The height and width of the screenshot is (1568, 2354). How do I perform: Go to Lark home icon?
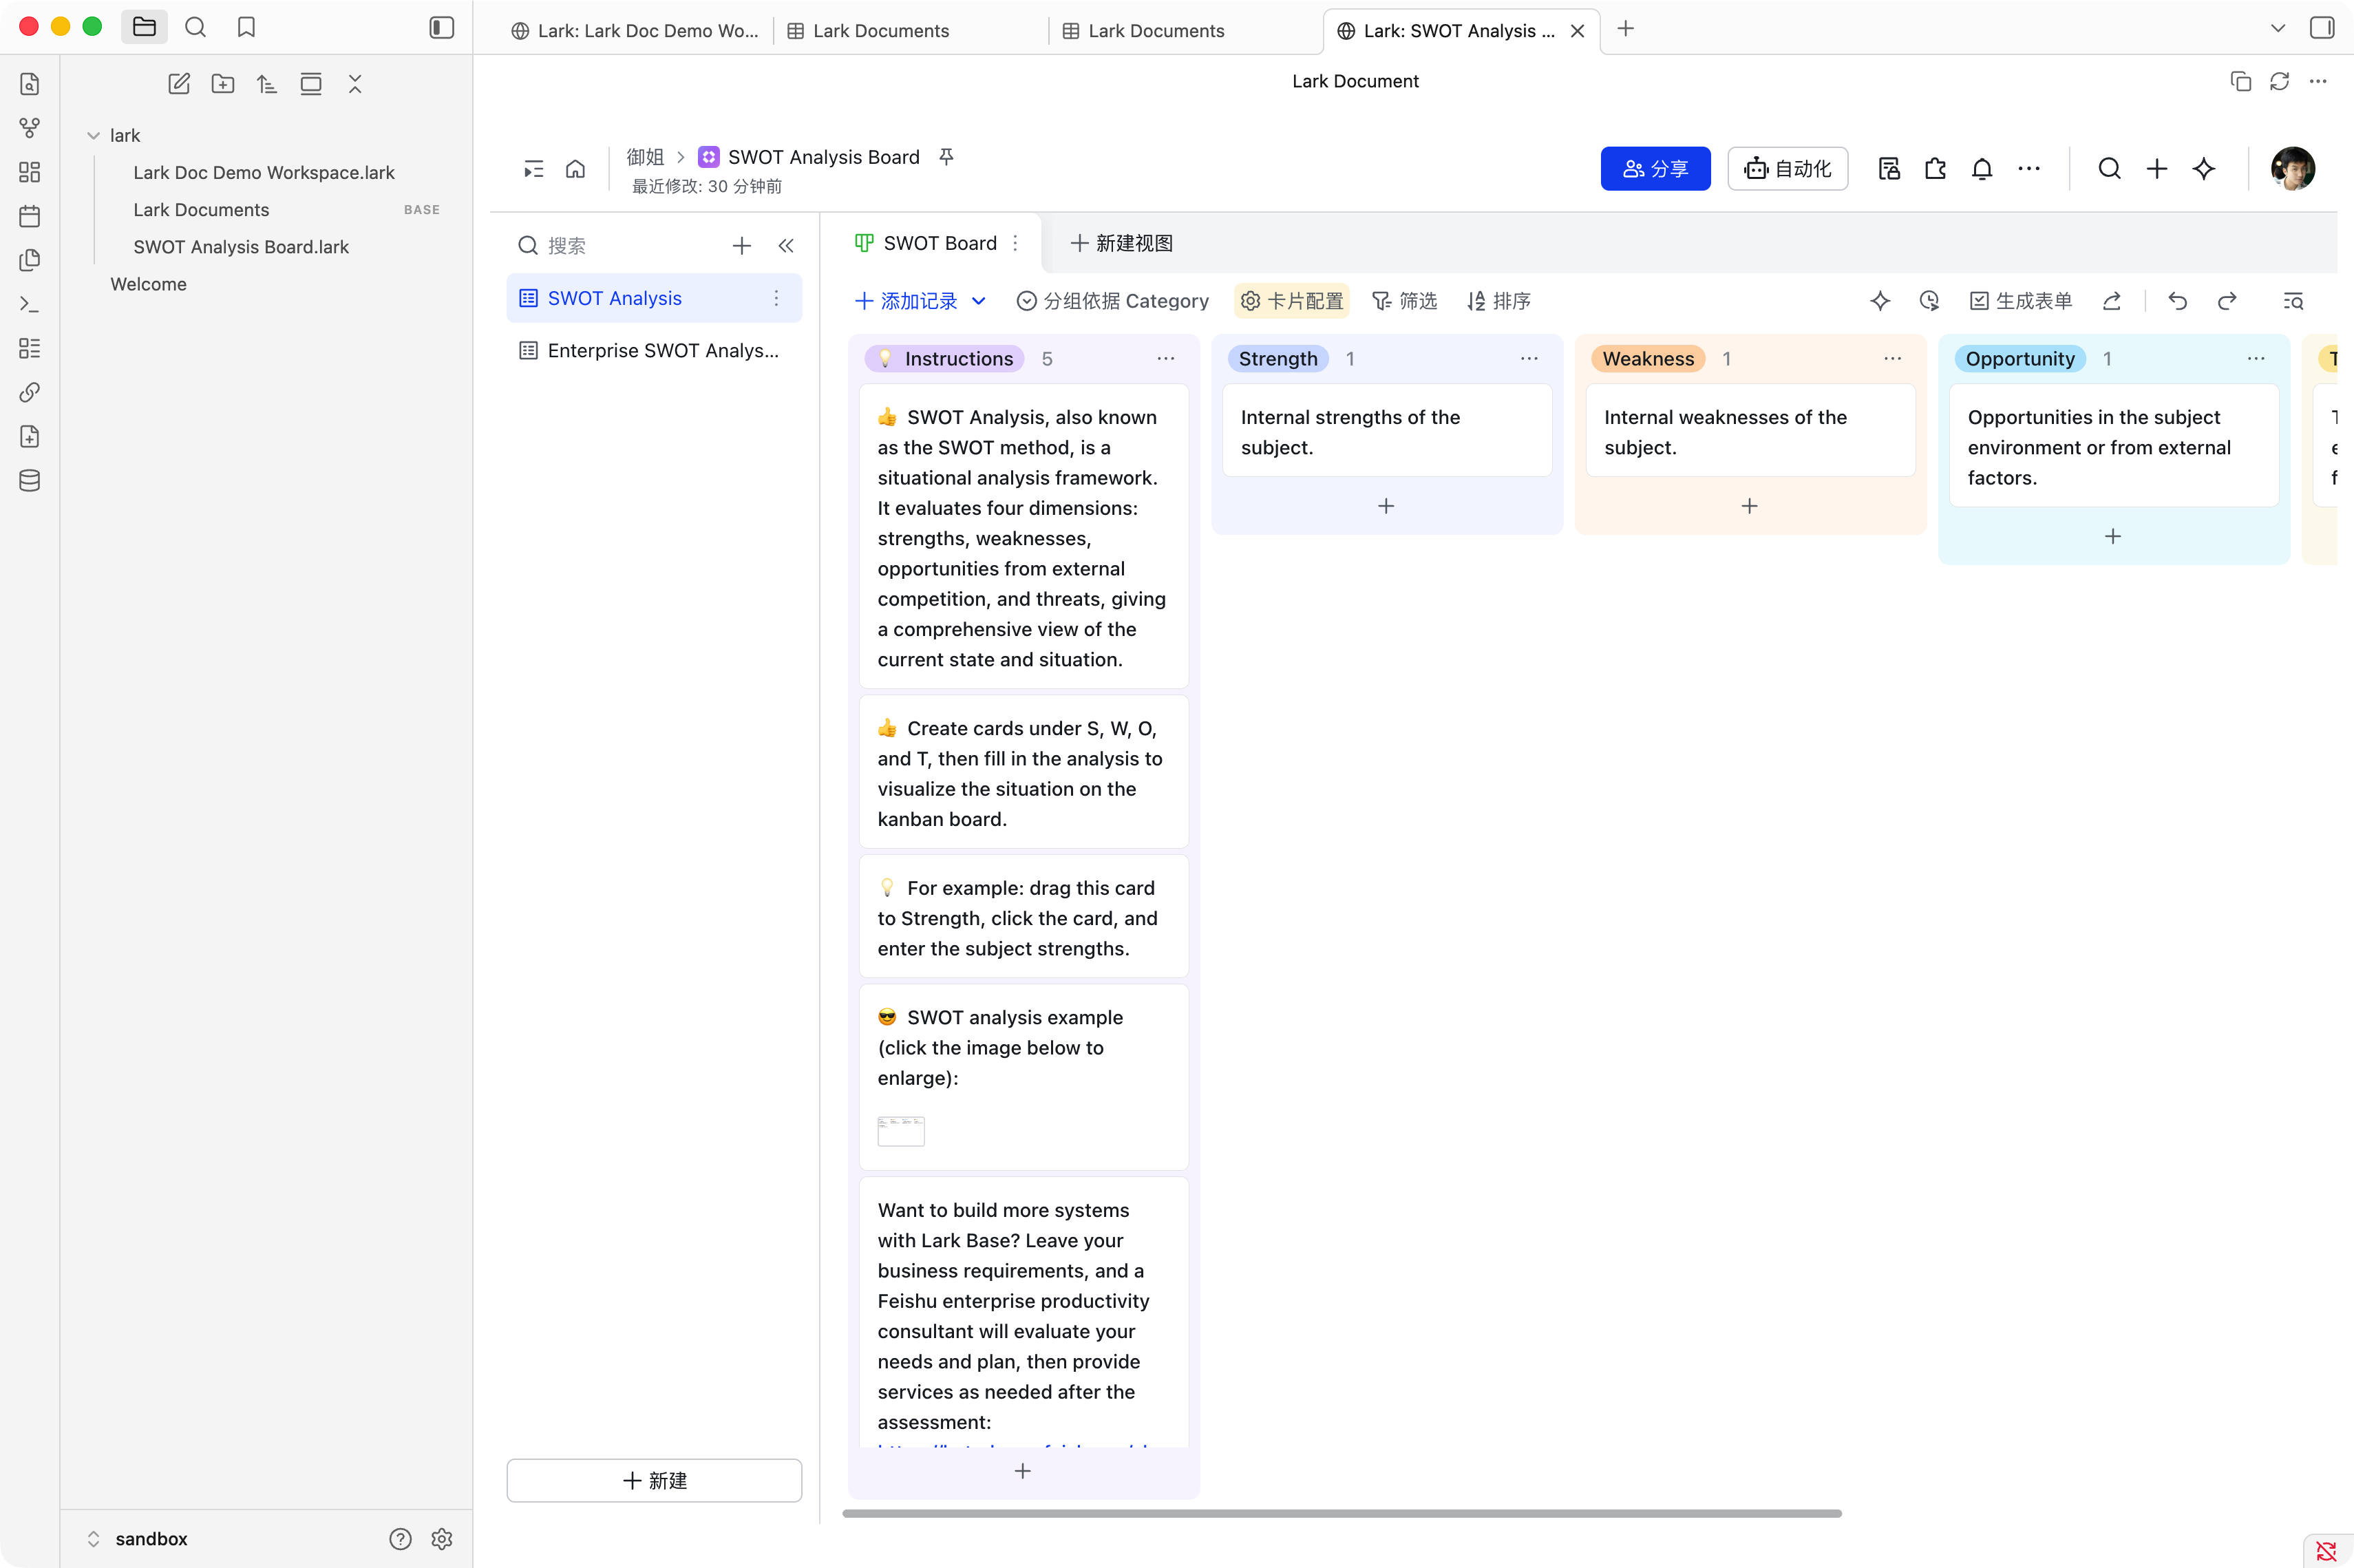point(575,169)
